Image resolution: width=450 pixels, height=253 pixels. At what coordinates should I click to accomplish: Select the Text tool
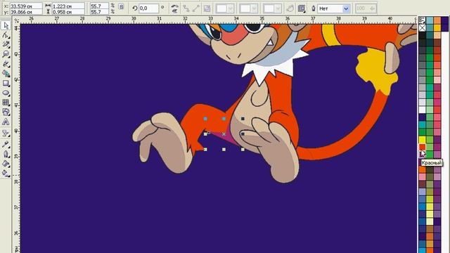[6, 122]
